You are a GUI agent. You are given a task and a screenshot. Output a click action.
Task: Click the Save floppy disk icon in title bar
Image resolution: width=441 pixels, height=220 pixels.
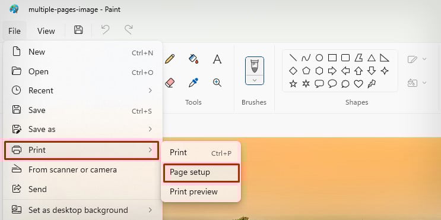[78, 30]
